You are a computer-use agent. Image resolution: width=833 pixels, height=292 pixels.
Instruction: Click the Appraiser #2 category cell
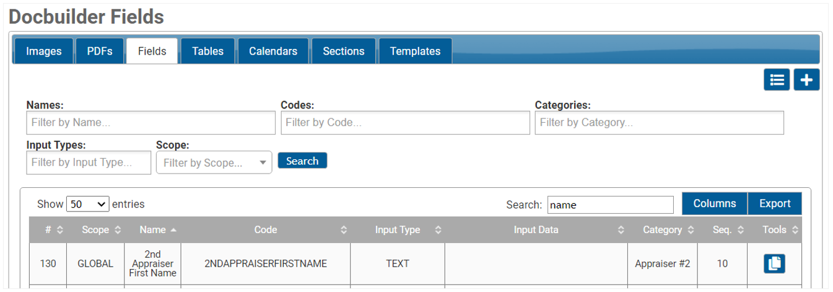tap(662, 263)
